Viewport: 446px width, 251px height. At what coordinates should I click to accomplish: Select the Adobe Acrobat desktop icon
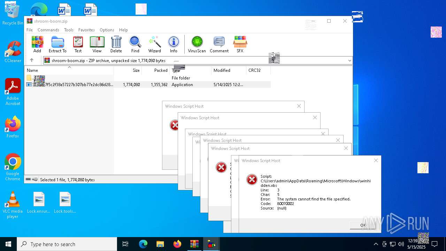coord(13,92)
